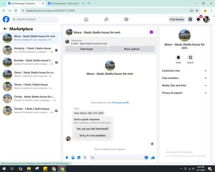Screen dimensions: 215x172
Task: Open Sheryl - 3beds 2baths house for rent chat
Action: (x=30, y=74)
